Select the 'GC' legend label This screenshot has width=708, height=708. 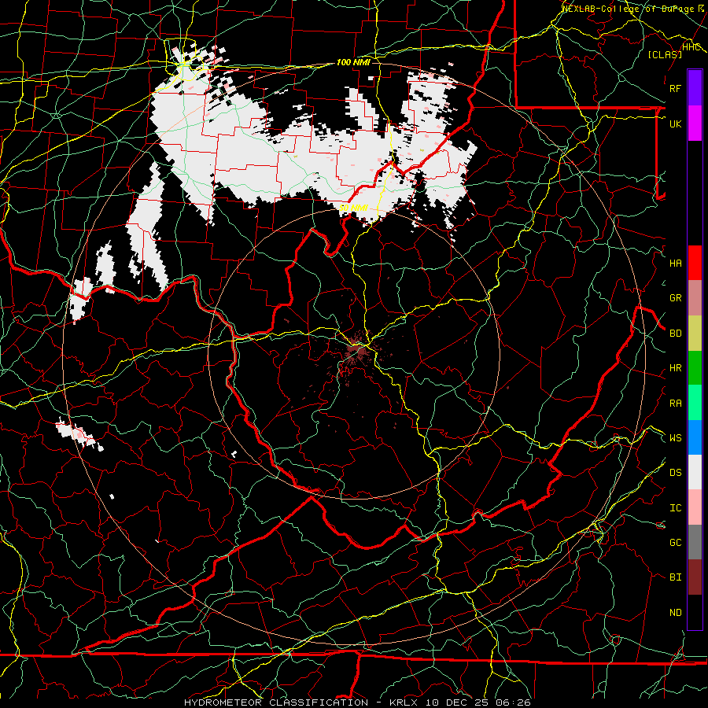pos(675,542)
